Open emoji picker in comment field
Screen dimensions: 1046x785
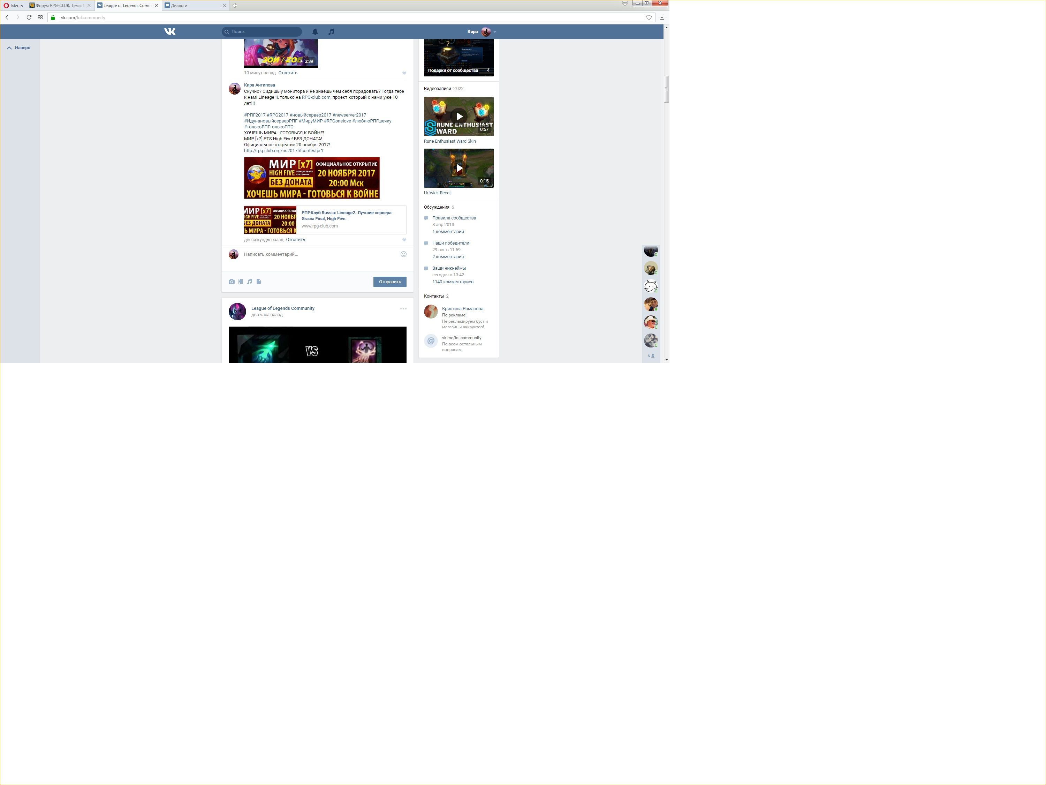click(x=403, y=254)
